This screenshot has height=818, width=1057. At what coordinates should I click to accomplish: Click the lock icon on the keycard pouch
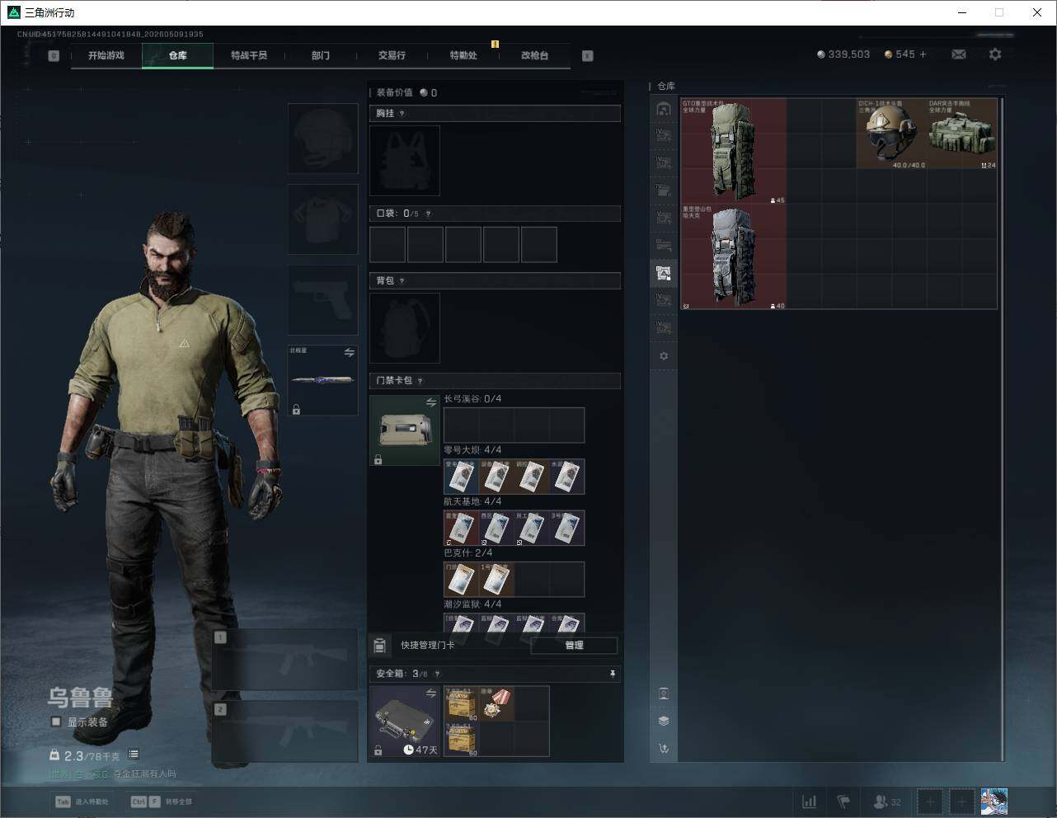point(378,459)
